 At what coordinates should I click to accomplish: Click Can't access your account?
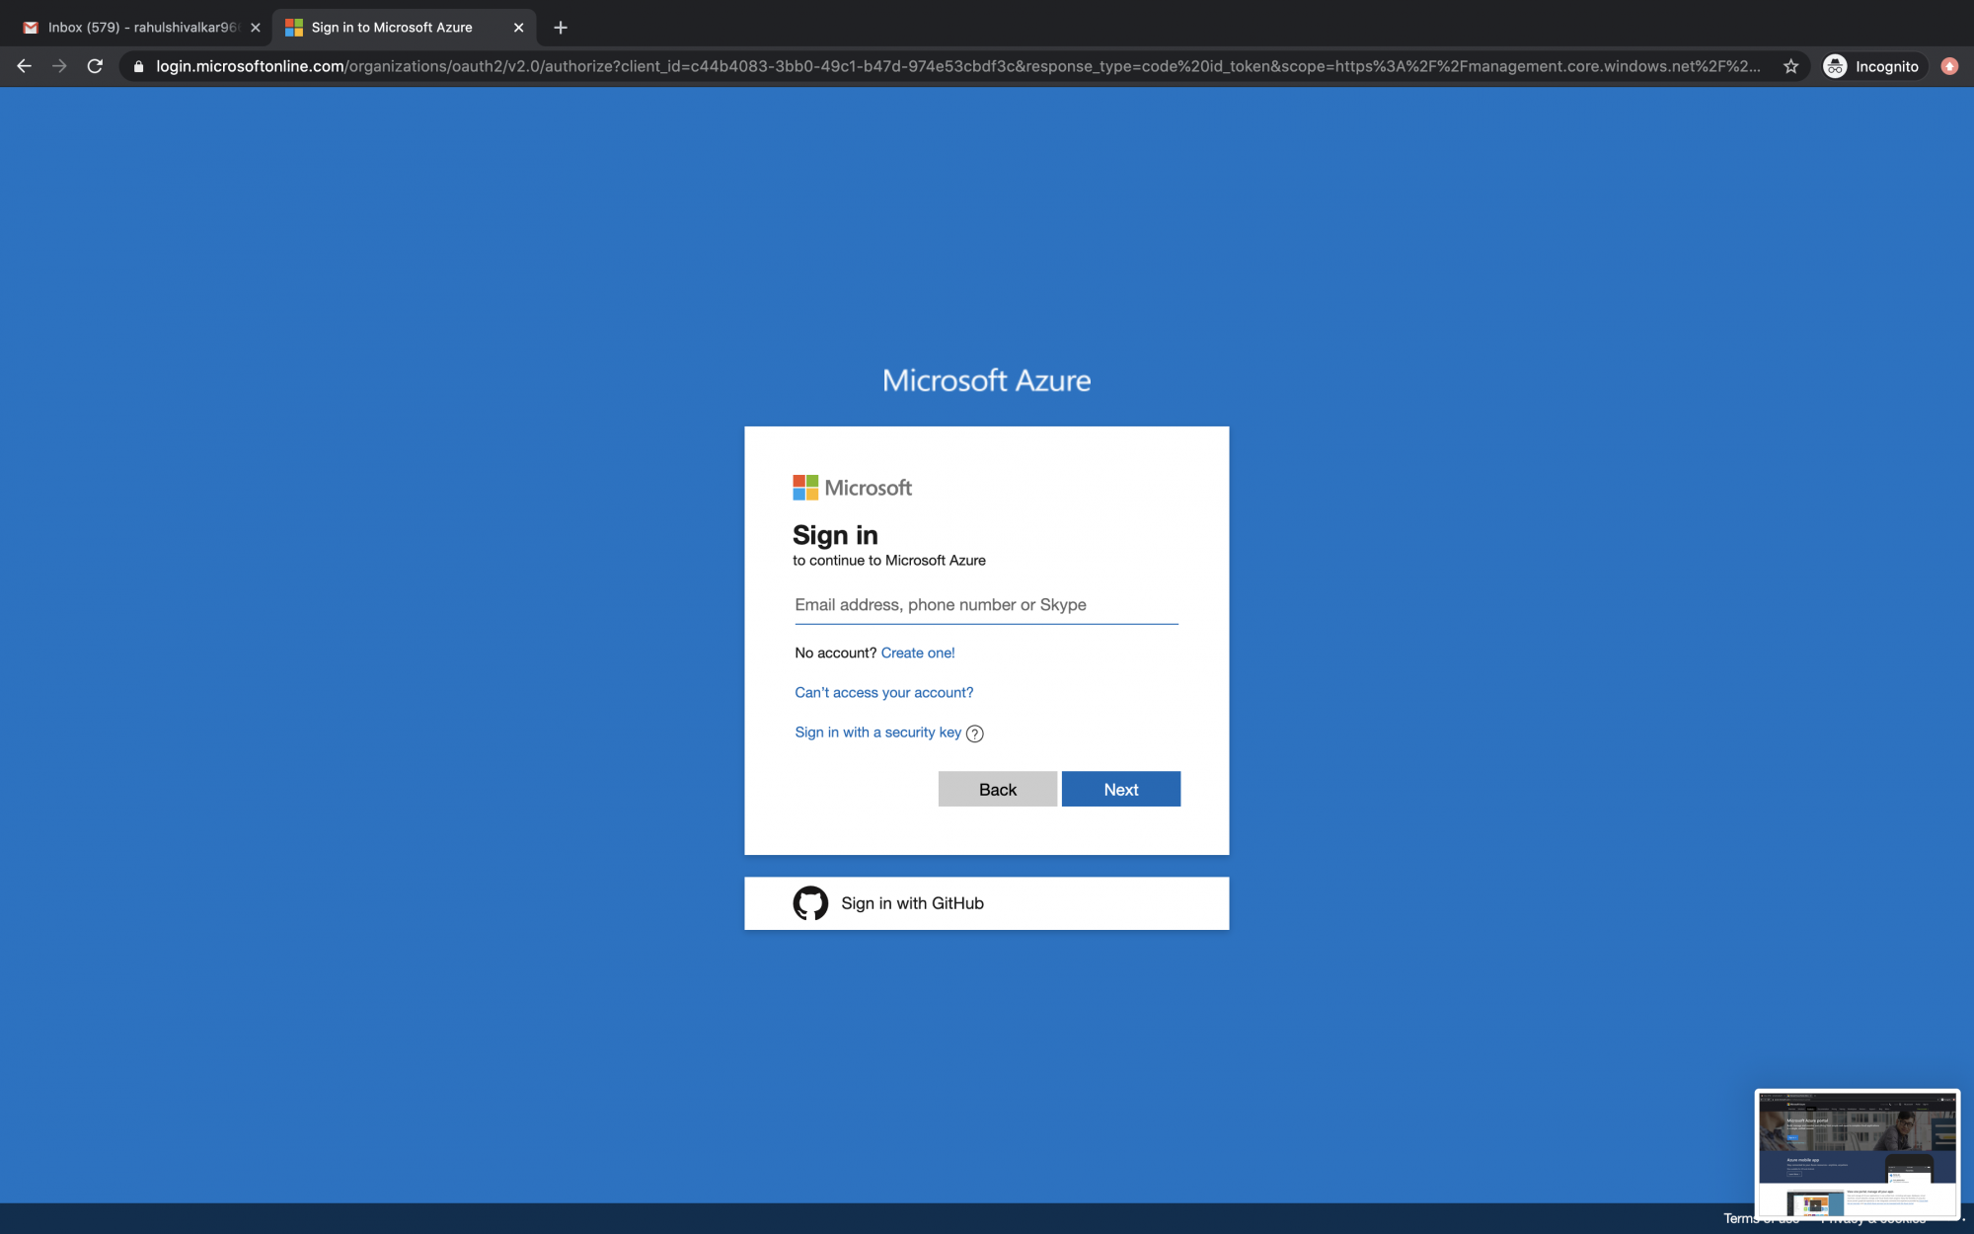point(883,692)
